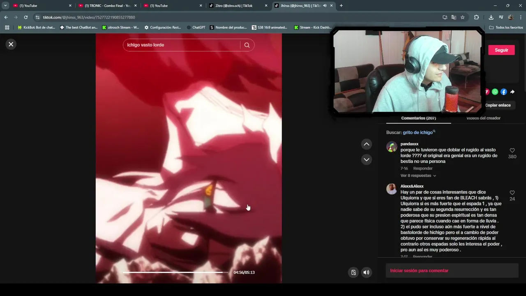
Task: Click the Alexx&Alexx username
Action: 412,186
